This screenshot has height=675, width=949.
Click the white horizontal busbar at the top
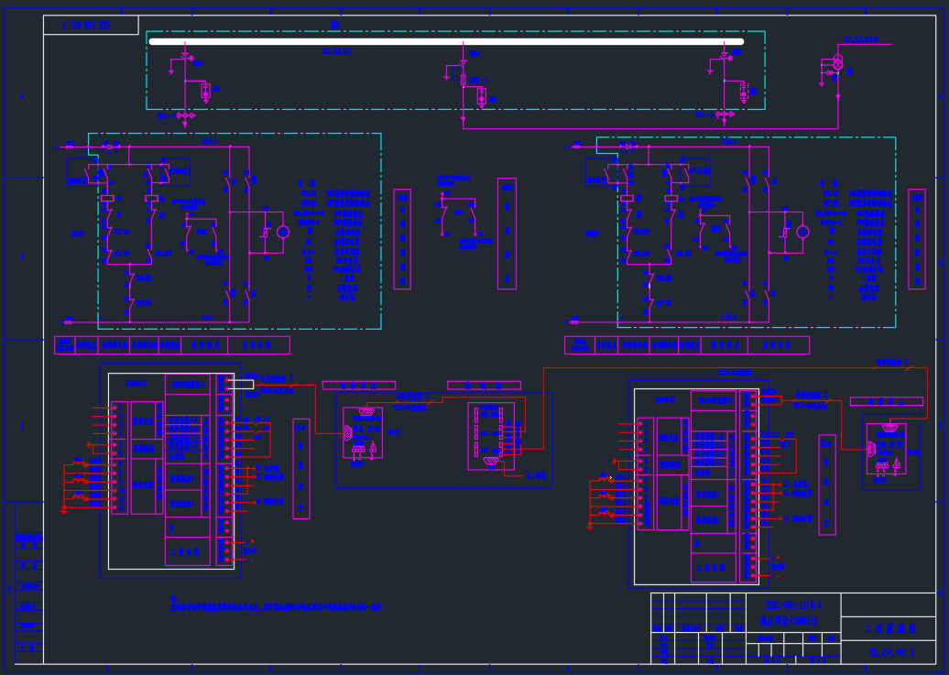[x=446, y=41]
